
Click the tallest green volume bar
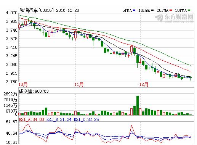[138, 105]
